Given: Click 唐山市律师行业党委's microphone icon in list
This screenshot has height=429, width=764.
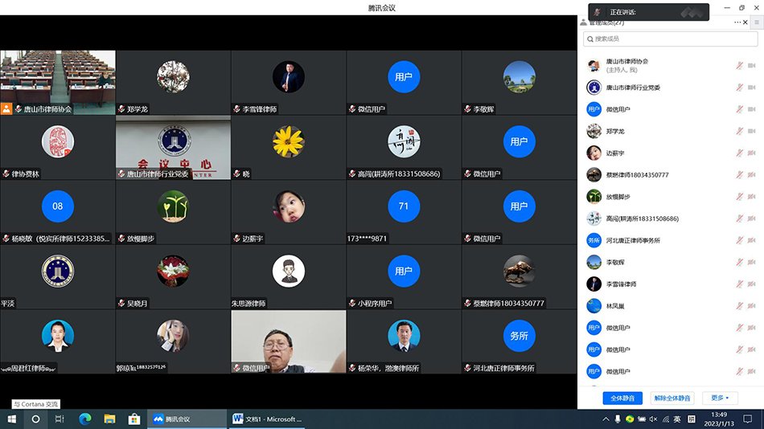Looking at the screenshot, I should (x=739, y=87).
